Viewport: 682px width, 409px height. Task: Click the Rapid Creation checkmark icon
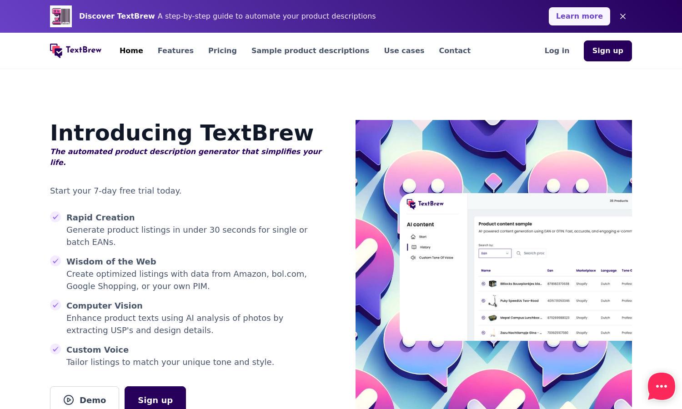coord(55,217)
